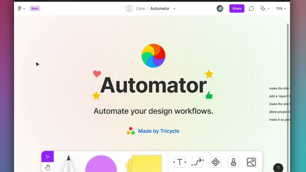Screen dimensions: 306x172
Task: Click the yellow star sticker beside Automator's r
Action: 209,74
